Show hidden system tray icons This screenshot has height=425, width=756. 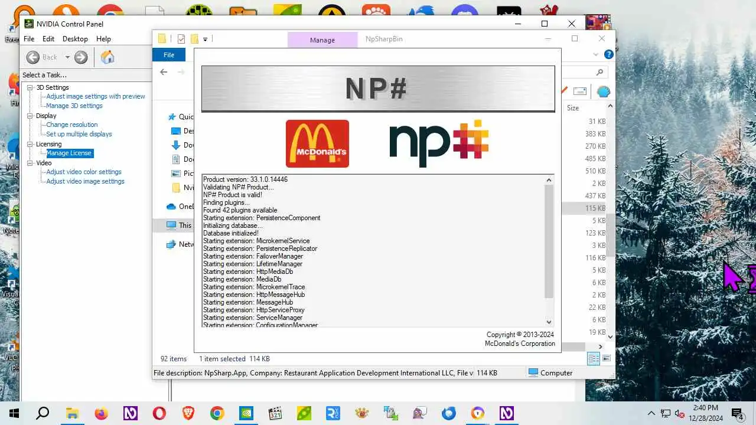pyautogui.click(x=651, y=413)
